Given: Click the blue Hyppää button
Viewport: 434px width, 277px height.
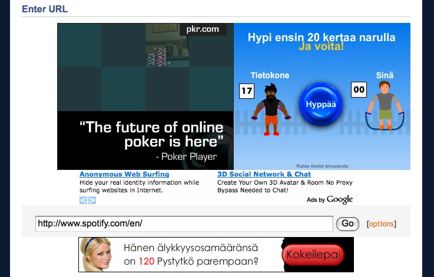Looking at the screenshot, I should tap(321, 104).
